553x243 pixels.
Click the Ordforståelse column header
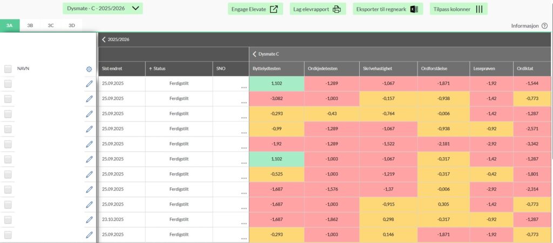[443, 69]
